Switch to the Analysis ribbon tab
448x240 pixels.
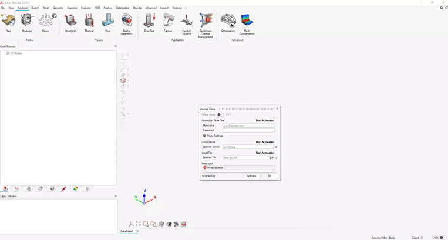[x=107, y=8]
